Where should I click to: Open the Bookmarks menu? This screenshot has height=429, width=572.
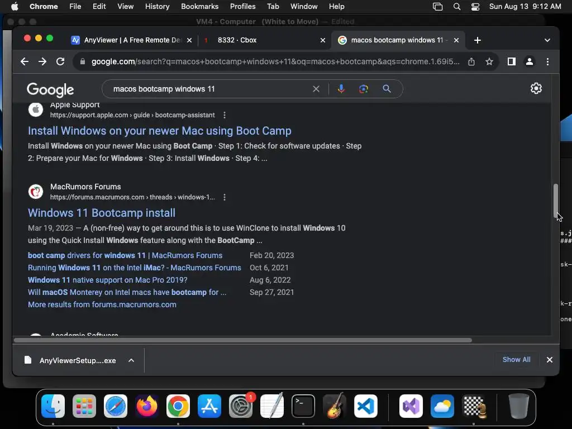(x=199, y=7)
